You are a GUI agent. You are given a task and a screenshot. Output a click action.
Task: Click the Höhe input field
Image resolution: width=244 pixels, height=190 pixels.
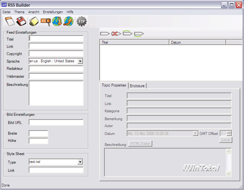point(38,141)
